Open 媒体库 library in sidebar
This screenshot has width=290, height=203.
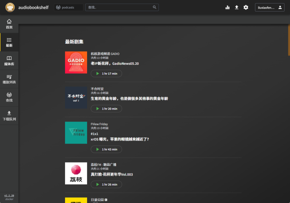[9, 61]
